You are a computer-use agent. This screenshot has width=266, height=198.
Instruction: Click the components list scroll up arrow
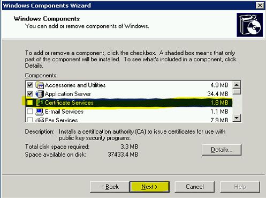pos(237,85)
